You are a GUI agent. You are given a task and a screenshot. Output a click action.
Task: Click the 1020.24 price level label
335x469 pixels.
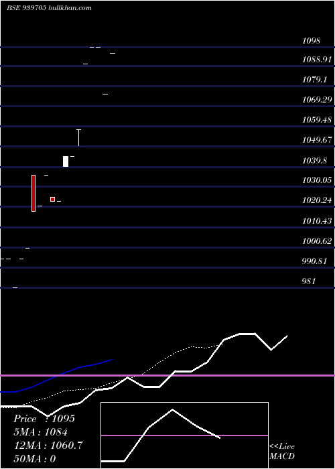(317, 200)
